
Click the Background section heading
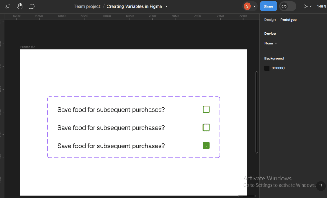coord(274,58)
